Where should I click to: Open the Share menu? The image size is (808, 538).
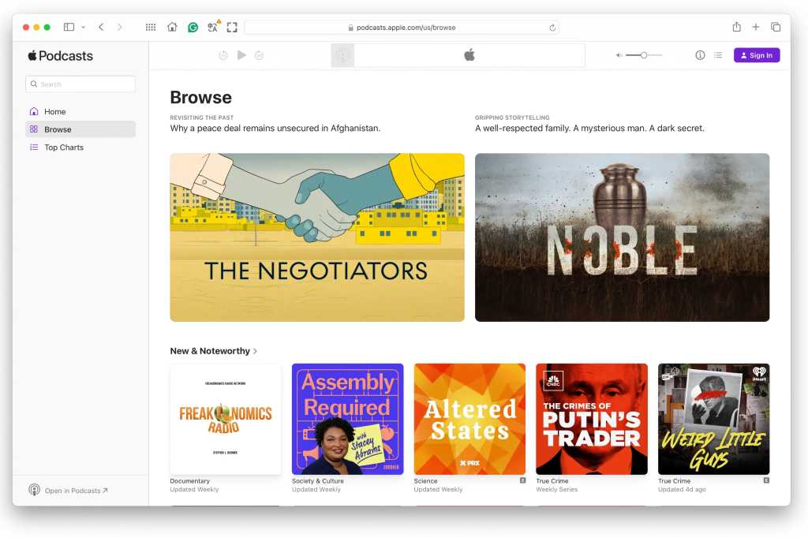tap(736, 27)
